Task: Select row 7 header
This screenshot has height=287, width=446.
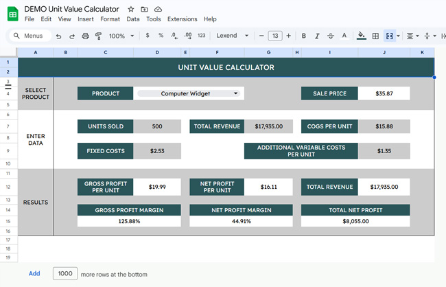Action: coord(8,126)
